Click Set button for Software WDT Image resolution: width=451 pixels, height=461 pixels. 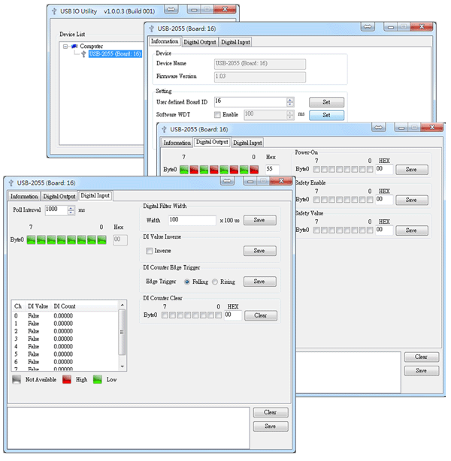point(326,116)
